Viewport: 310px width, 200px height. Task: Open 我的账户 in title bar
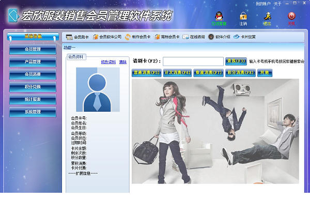263,4
